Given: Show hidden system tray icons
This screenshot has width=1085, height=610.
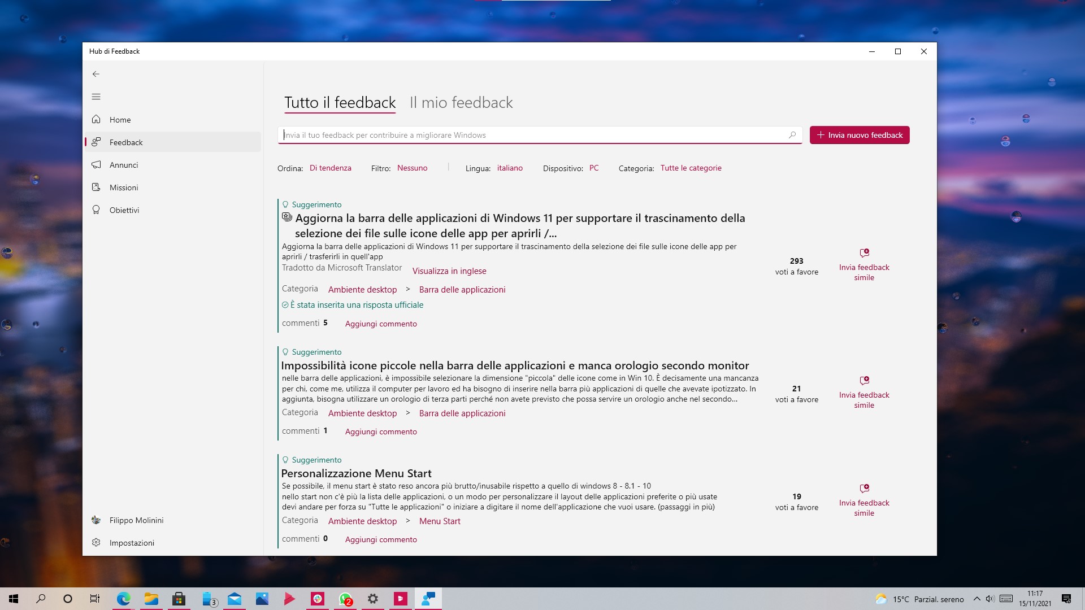Looking at the screenshot, I should coord(976,599).
